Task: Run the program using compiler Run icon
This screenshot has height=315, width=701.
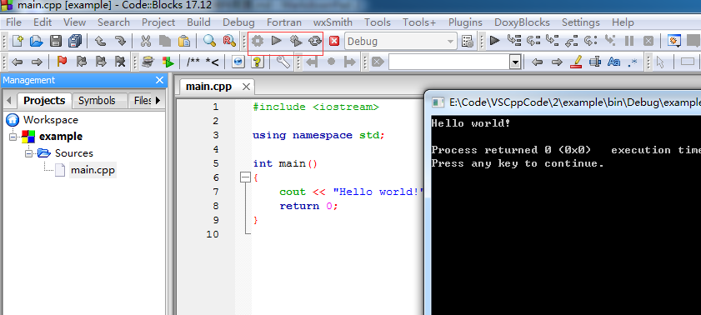Action: coord(276,41)
